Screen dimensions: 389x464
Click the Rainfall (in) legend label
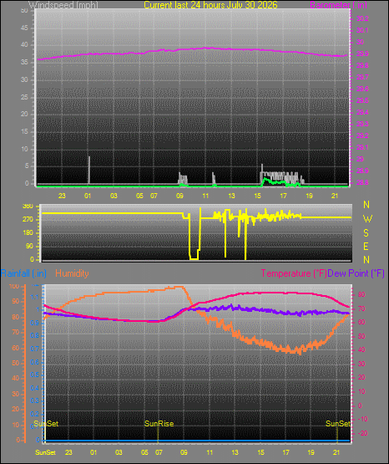coord(23,273)
